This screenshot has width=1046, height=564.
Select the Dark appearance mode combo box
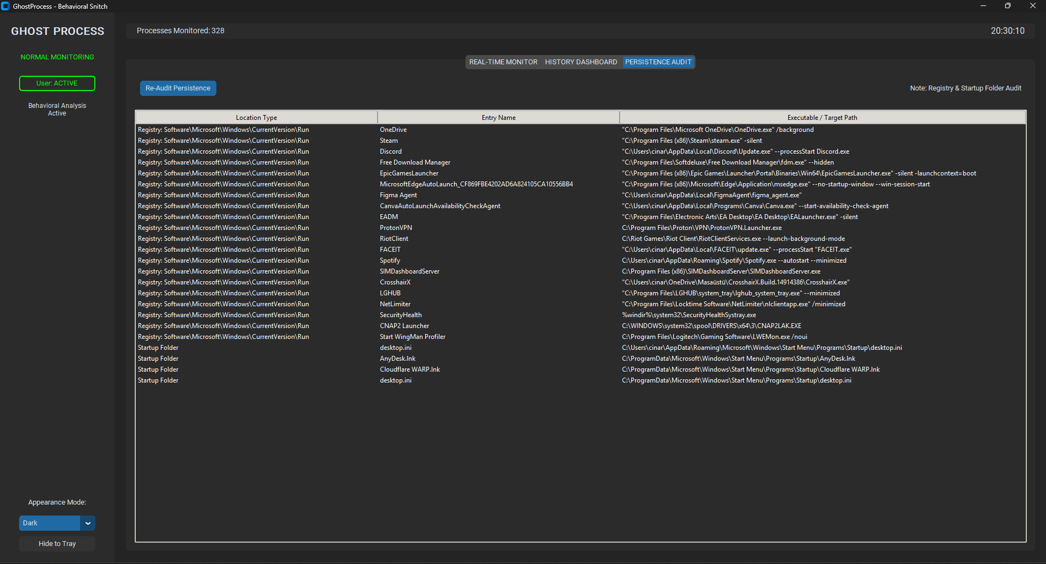click(50, 523)
